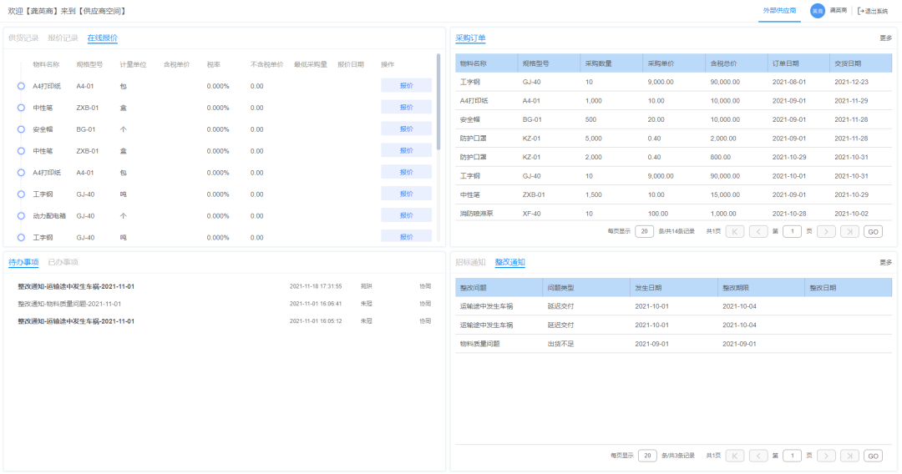902x474 pixels.
Task: Click page number field in 采购订单 pager
Action: coord(792,231)
